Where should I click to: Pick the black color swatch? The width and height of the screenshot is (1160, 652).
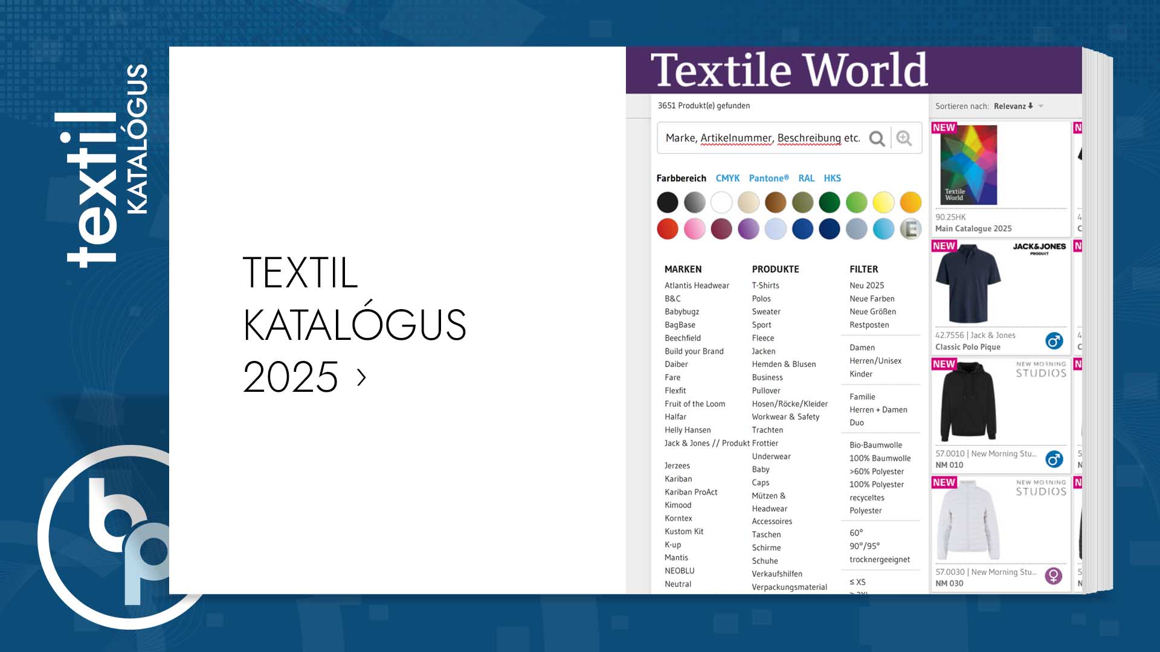tap(668, 202)
